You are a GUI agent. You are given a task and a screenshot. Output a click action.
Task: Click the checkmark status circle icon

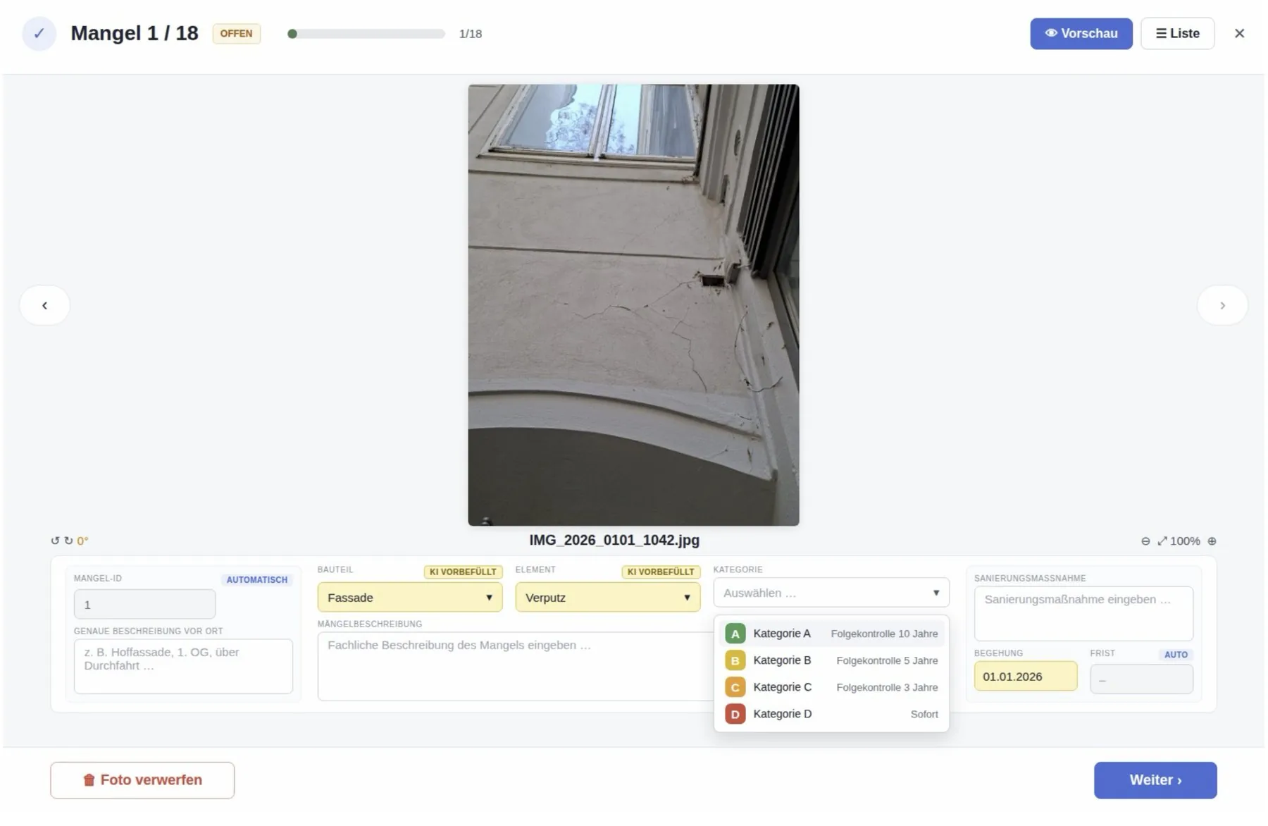click(x=39, y=33)
